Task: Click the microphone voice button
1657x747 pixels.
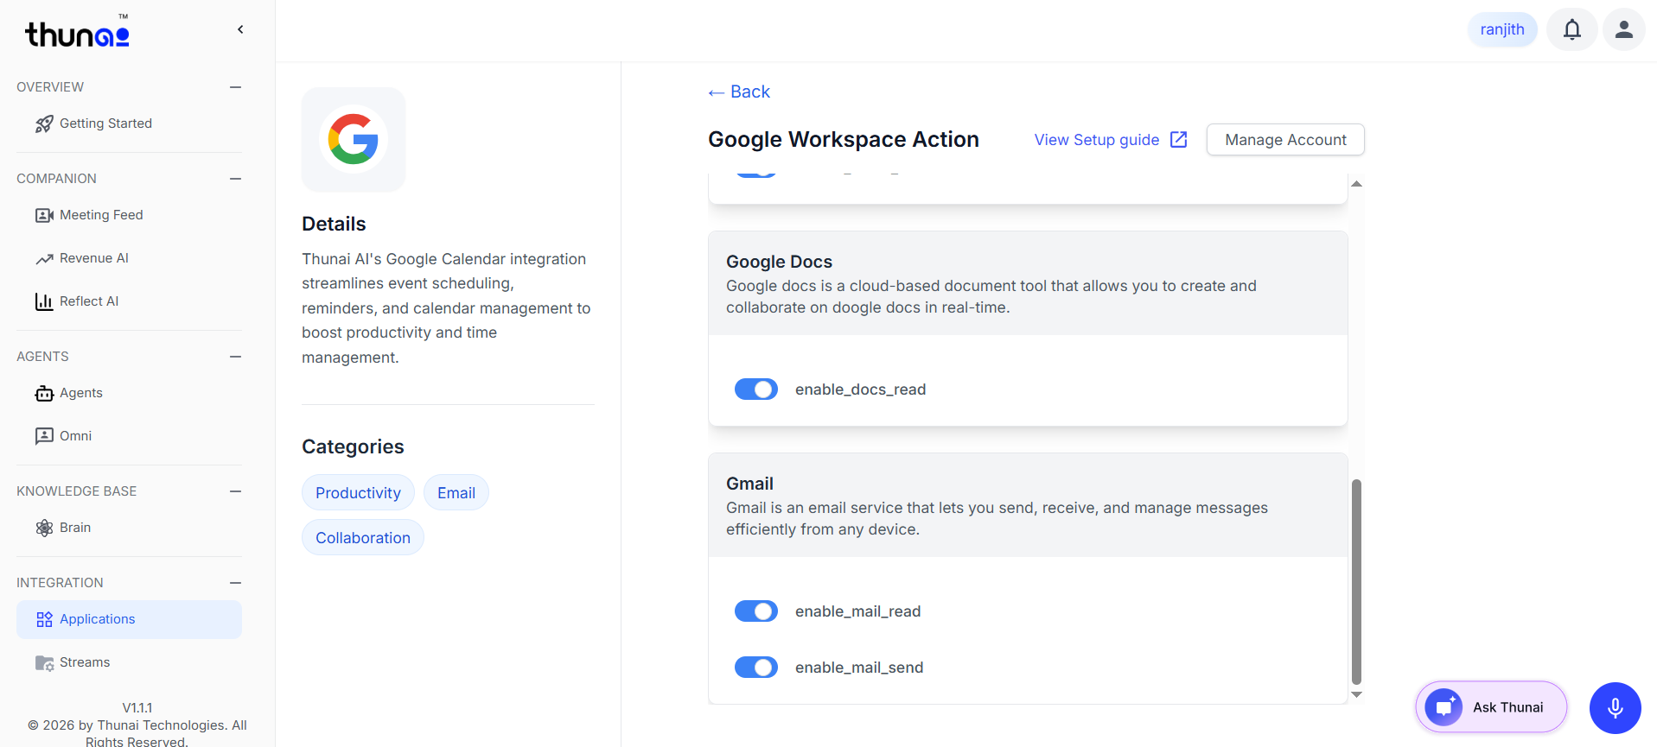Action: (x=1616, y=708)
